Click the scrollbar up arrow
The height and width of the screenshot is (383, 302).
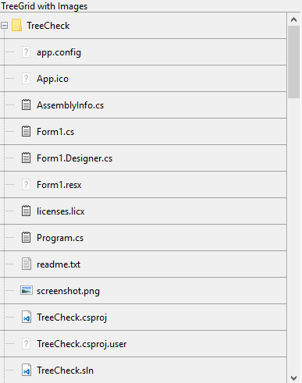[x=294, y=20]
